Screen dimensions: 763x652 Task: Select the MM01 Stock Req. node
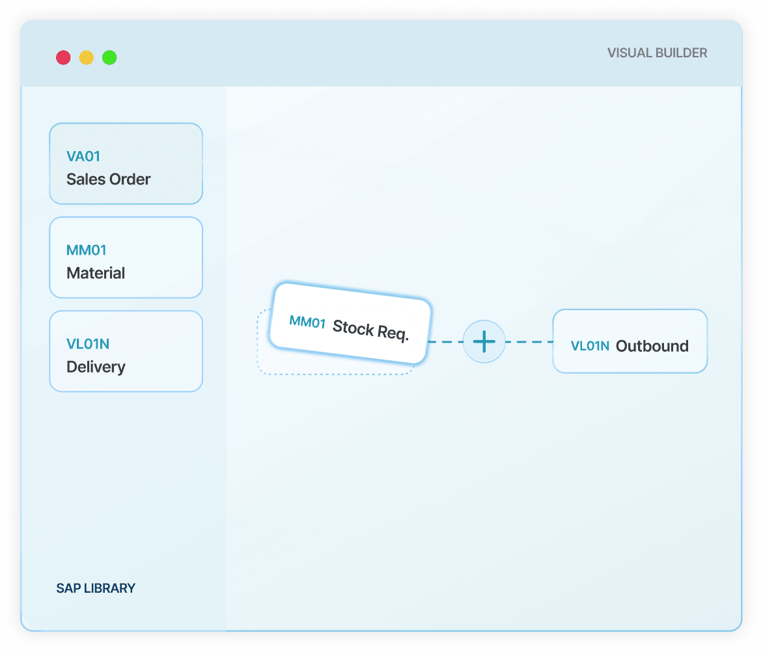pos(350,324)
